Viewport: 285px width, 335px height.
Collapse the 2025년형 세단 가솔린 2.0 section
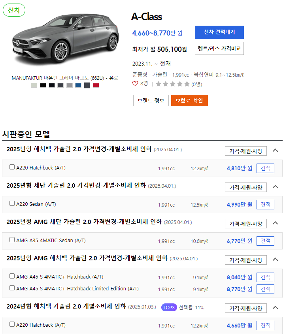[x=276, y=187]
